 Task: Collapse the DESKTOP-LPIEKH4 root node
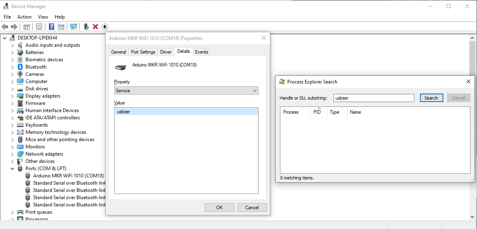[5, 38]
